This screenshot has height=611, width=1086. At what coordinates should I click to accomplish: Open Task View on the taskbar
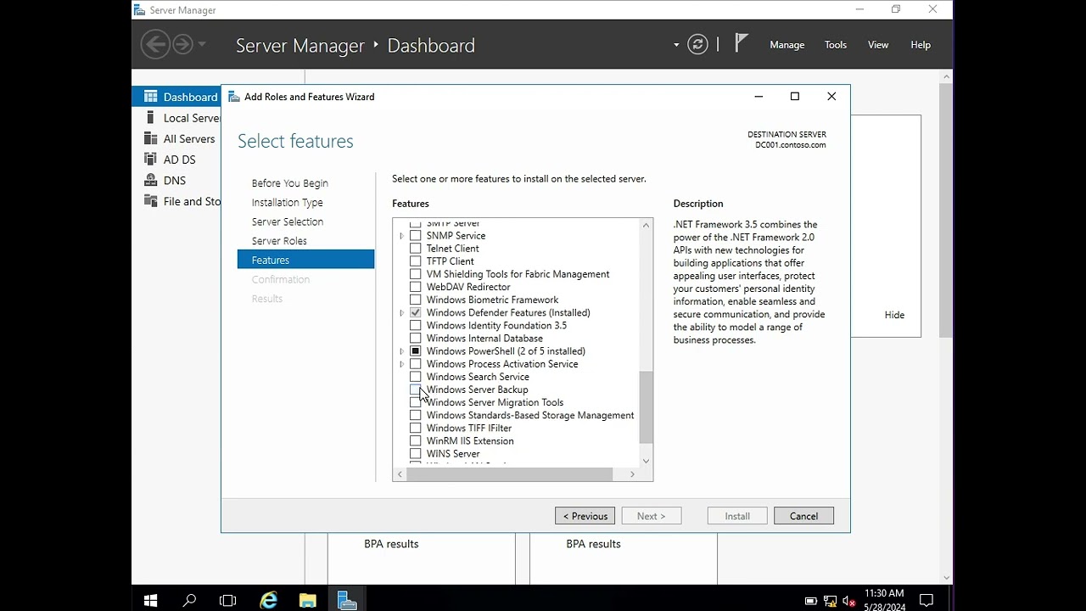click(x=228, y=601)
